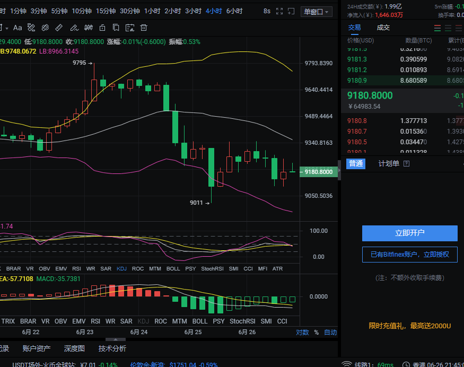The width and height of the screenshot is (464, 367).
Task: Click the fullscreen chart icon
Action: point(279,11)
